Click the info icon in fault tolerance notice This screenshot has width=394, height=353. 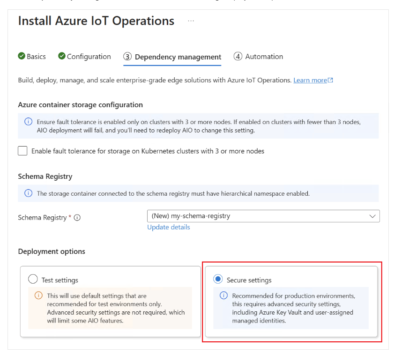click(x=29, y=122)
